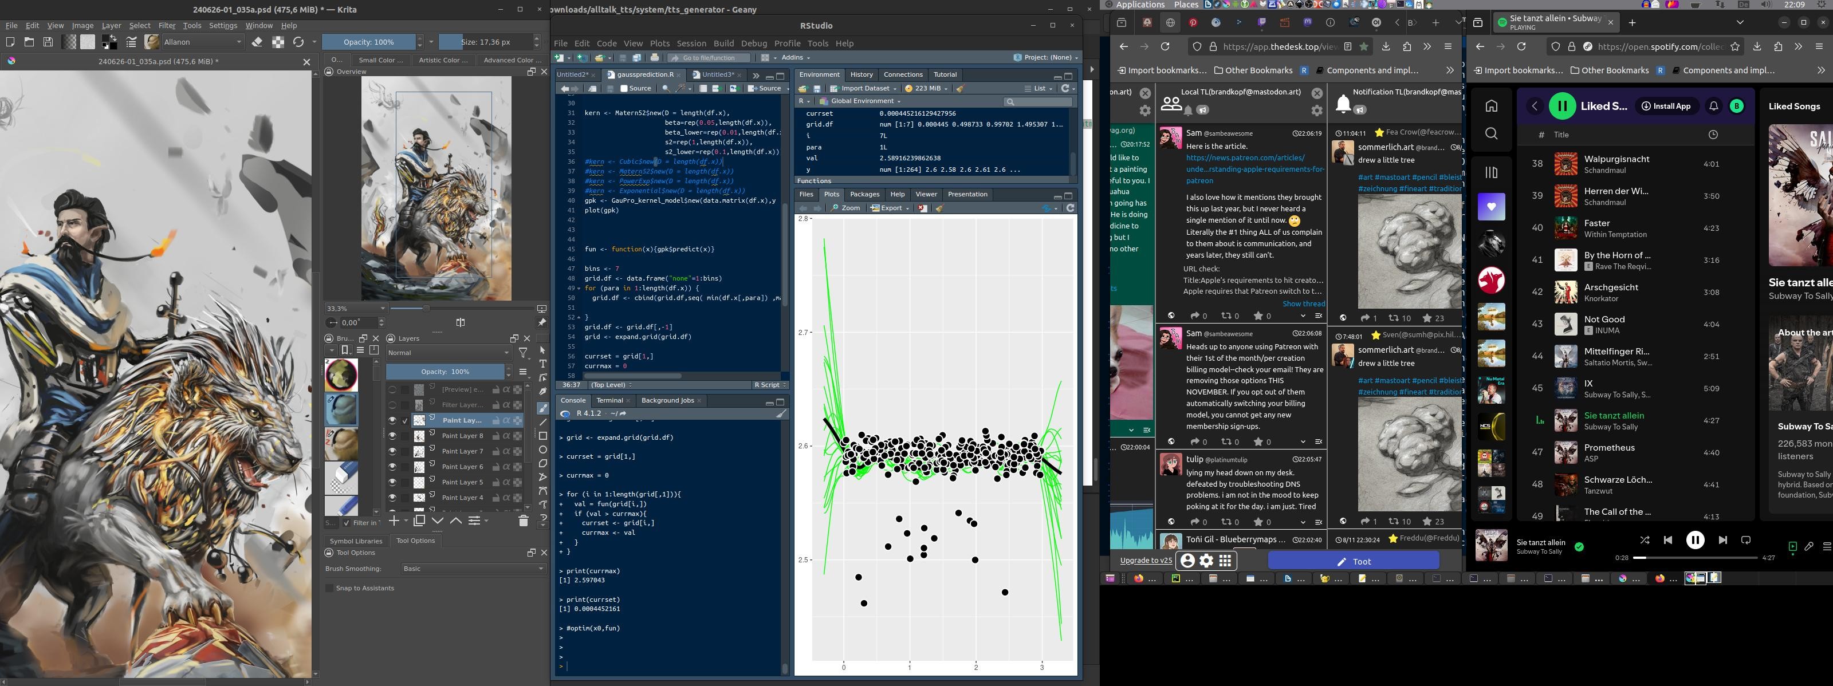Click RStudio print document icon
Screen dimensions: 1833x686
tap(654, 58)
